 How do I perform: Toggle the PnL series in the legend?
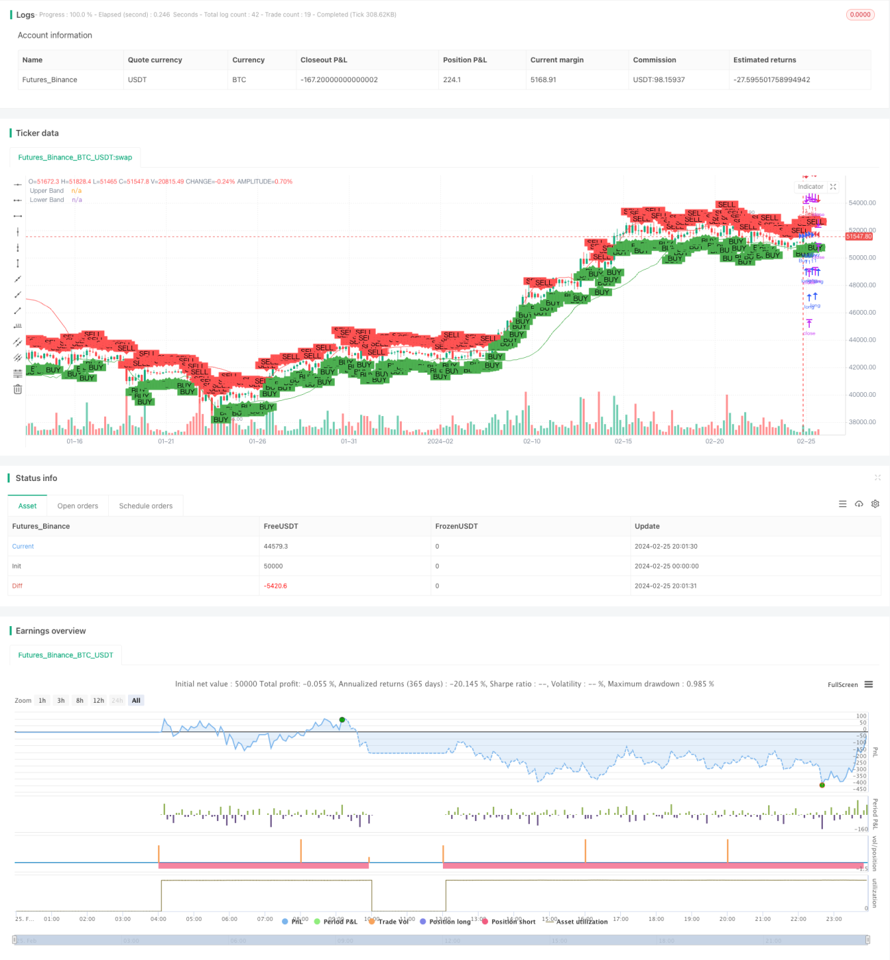coord(292,922)
